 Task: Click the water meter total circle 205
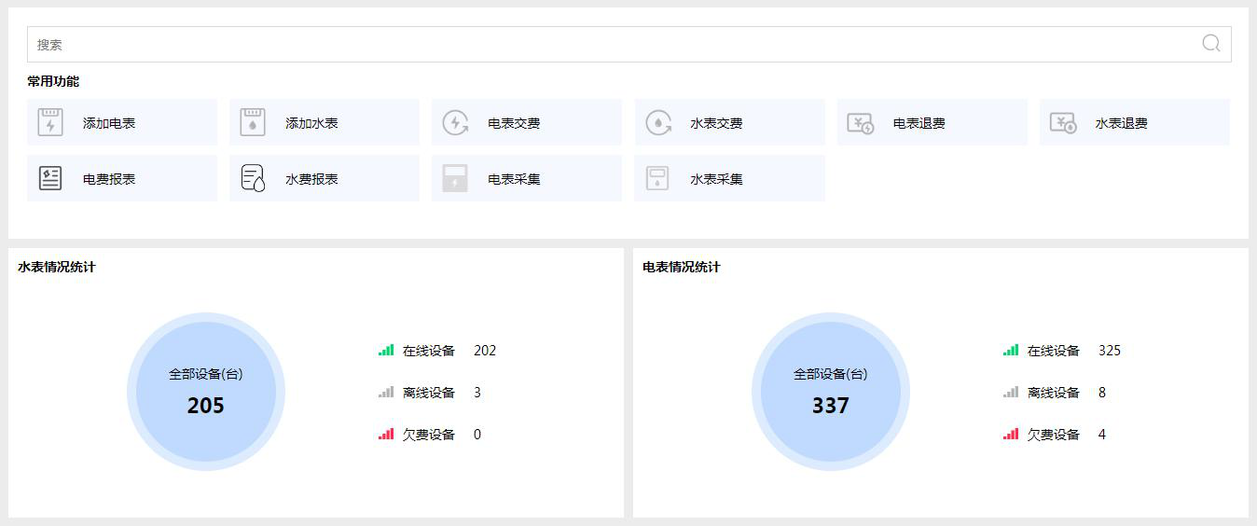click(206, 392)
